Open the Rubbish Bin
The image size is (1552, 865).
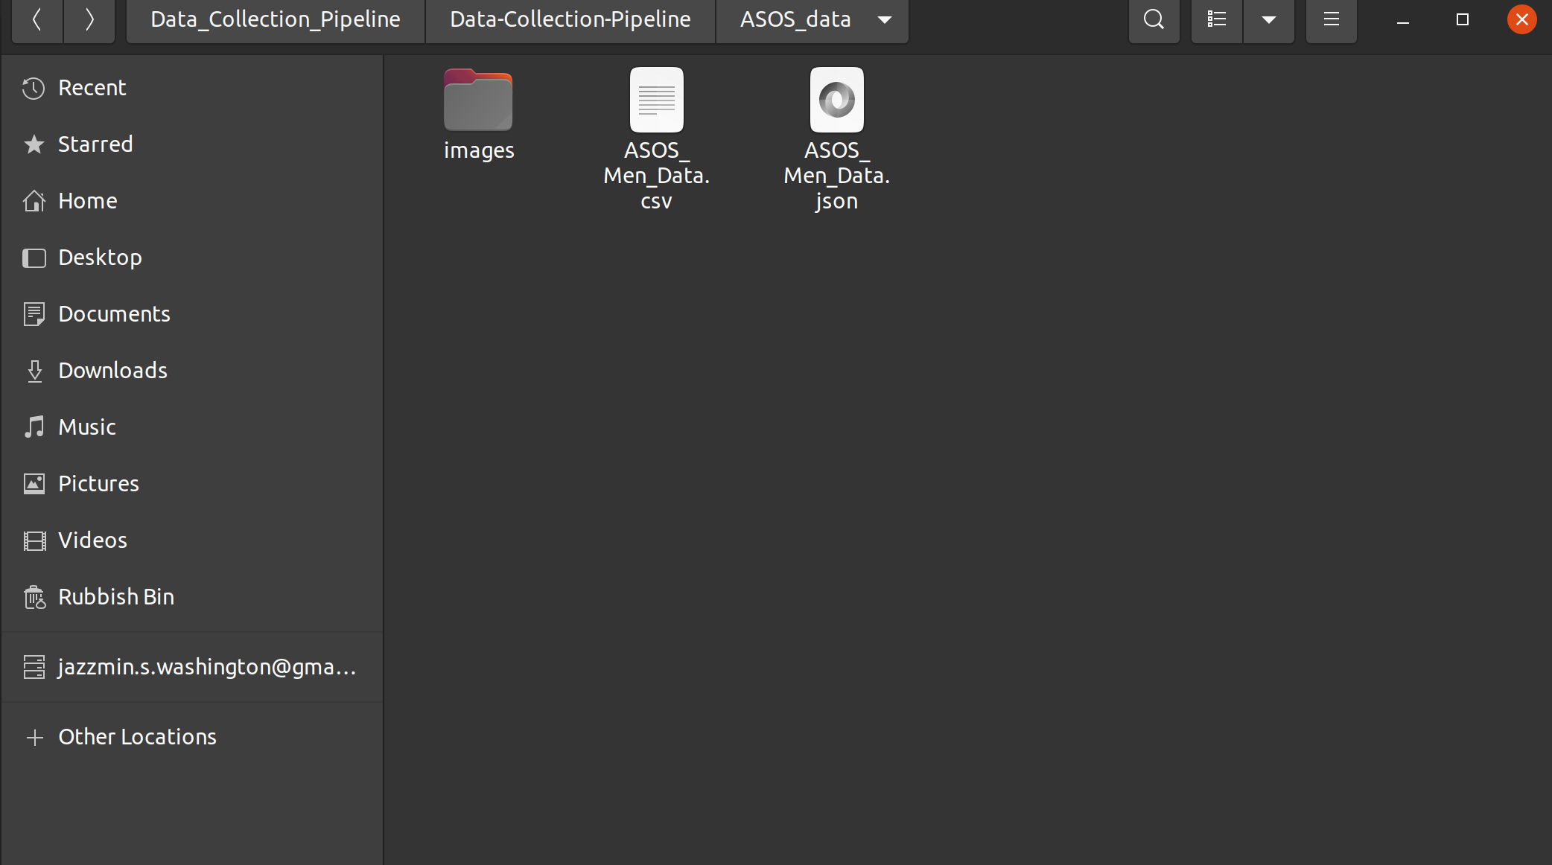tap(115, 596)
